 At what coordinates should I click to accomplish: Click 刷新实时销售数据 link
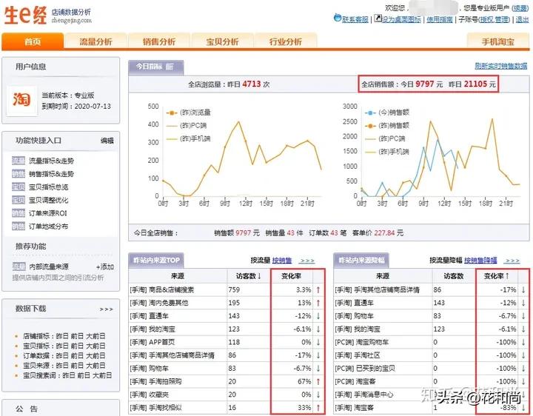pyautogui.click(x=501, y=66)
